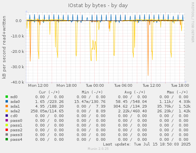Click the pass4 dark green legend swatch
The width and height of the screenshot is (196, 153).
(x=7, y=139)
